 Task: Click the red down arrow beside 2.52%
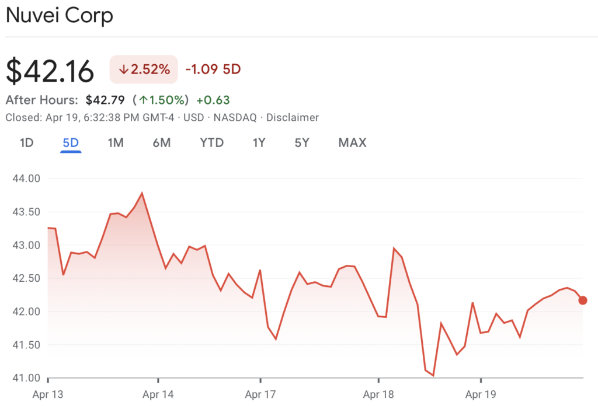[x=123, y=70]
